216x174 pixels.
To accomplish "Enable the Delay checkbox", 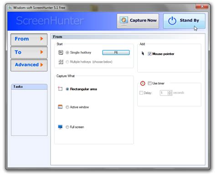I will click(x=141, y=93).
